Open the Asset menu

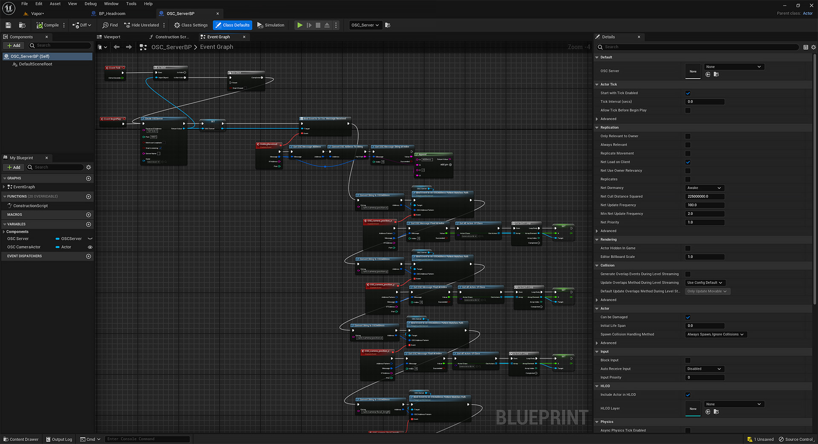[55, 4]
